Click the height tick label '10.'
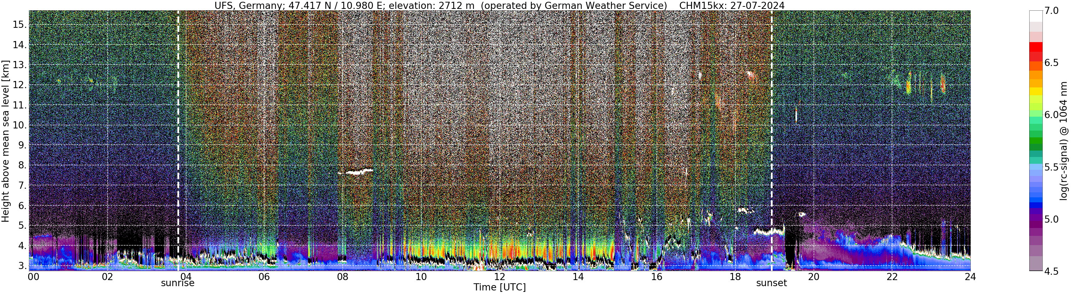 (x=20, y=125)
